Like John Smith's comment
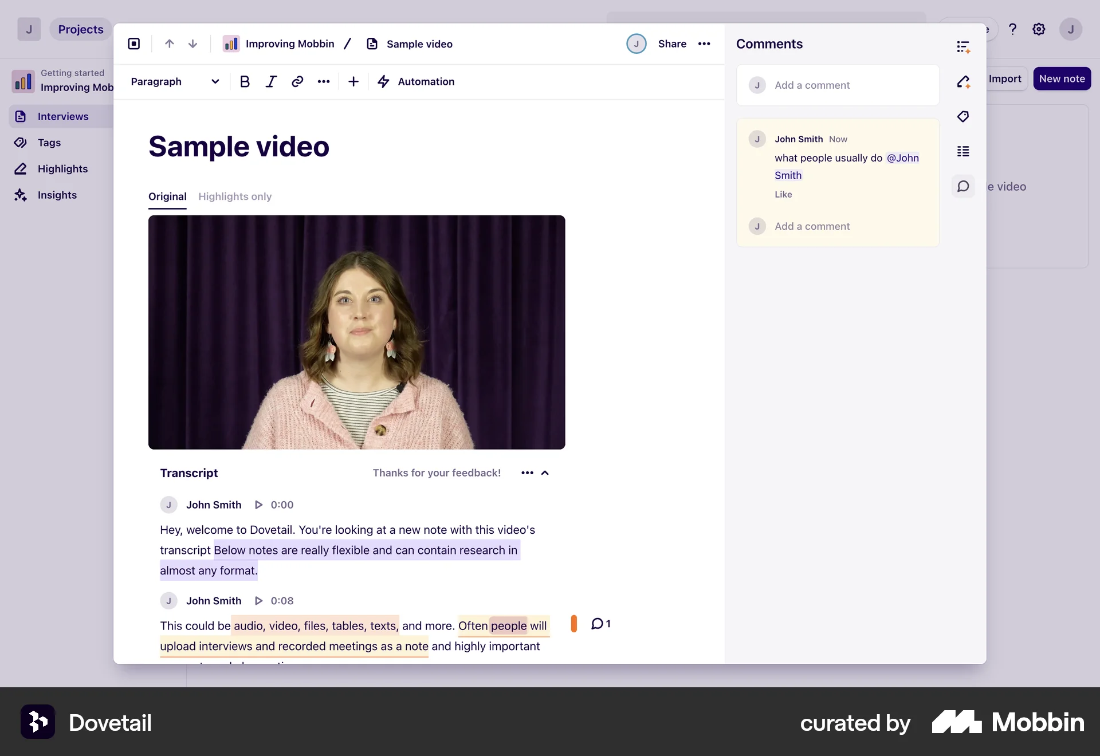 [783, 194]
